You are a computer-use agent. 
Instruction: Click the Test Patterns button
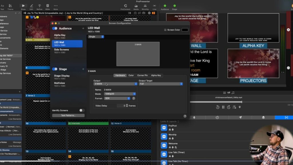click(68, 115)
